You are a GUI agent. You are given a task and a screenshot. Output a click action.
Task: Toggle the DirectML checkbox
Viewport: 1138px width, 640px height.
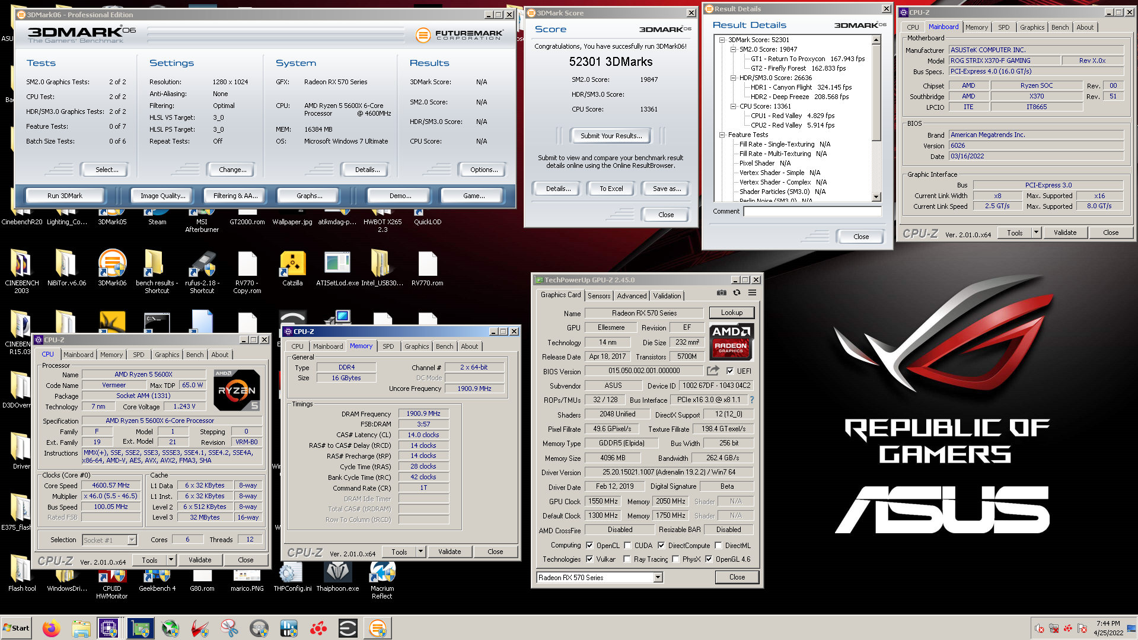point(718,546)
